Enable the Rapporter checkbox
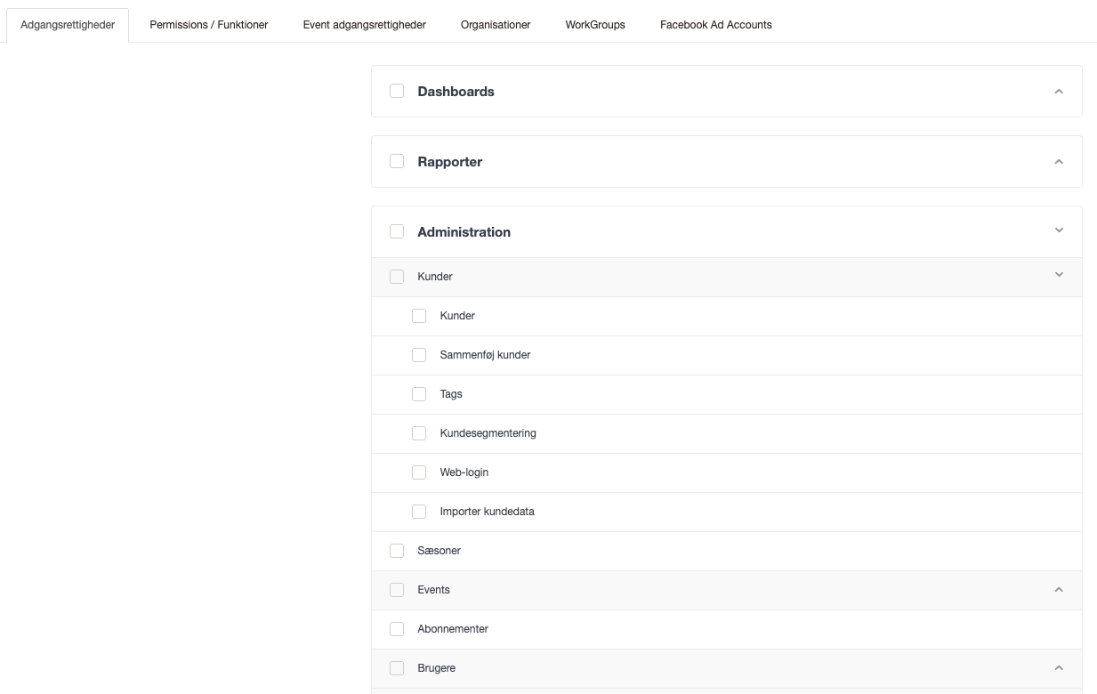 tap(397, 161)
